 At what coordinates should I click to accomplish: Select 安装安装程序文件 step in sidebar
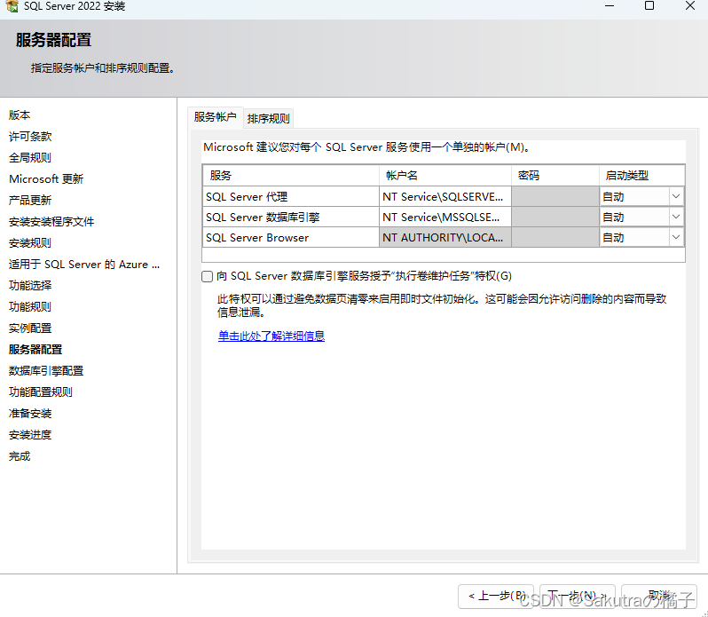click(51, 222)
